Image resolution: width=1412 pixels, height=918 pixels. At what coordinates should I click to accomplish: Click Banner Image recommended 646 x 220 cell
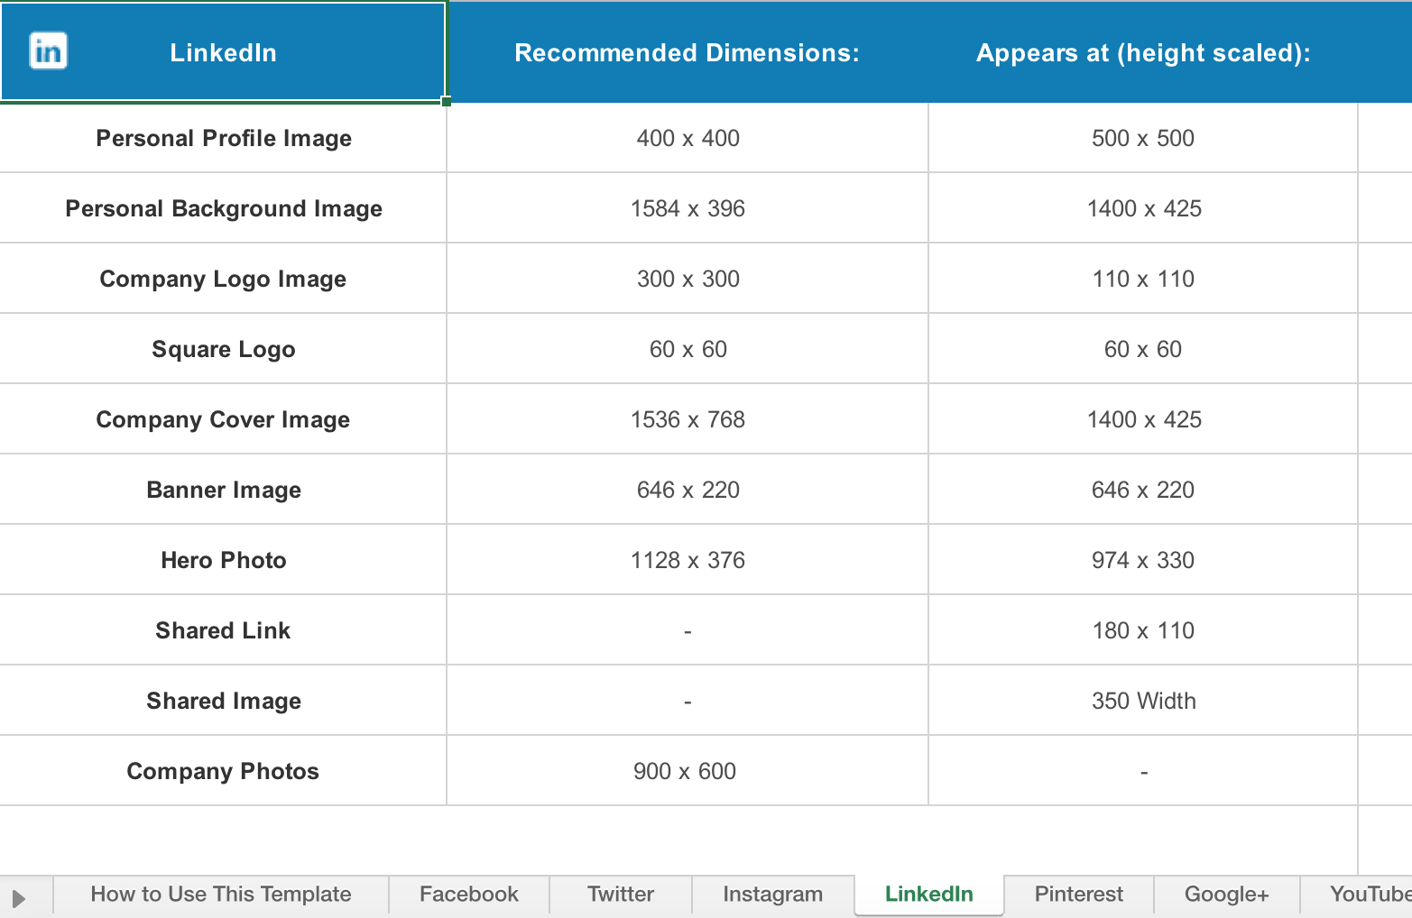pos(688,490)
